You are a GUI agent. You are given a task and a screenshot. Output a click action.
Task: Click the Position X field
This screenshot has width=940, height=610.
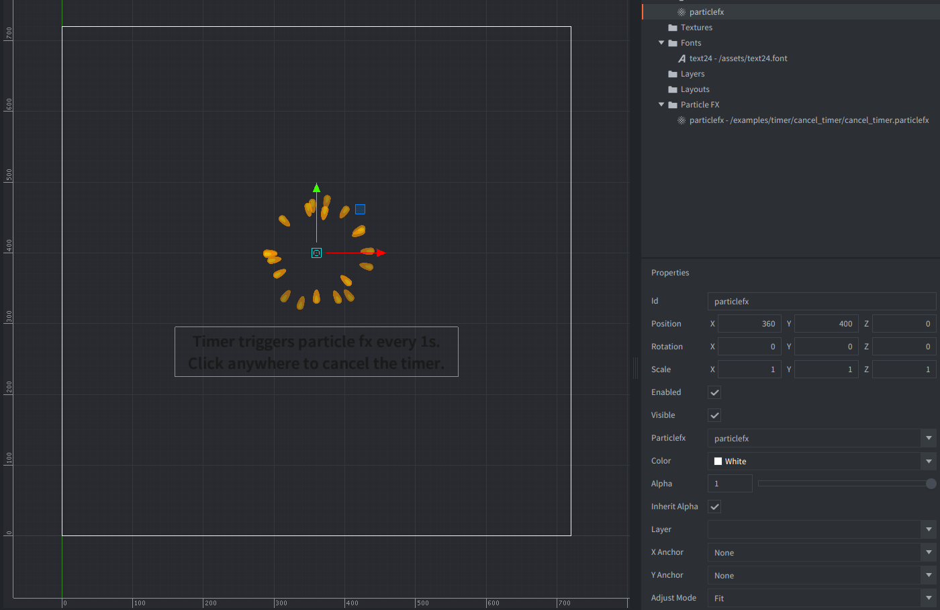[x=749, y=324]
